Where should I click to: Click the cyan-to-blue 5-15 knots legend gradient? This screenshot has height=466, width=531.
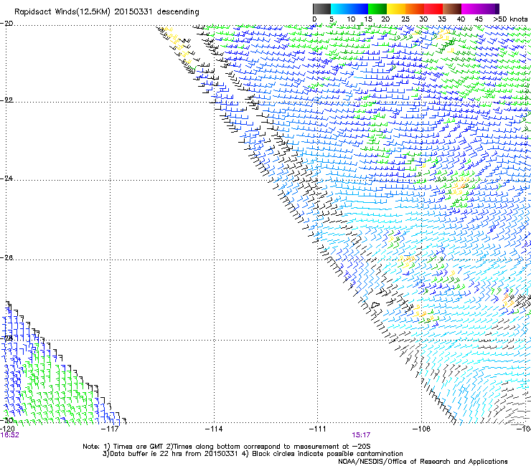(x=349, y=9)
